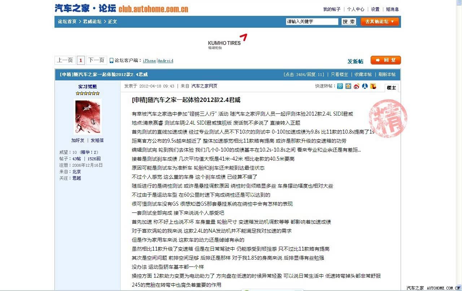Click the line starting 其次是空间问题
The width and height of the screenshot is (462, 291).
coord(228,258)
